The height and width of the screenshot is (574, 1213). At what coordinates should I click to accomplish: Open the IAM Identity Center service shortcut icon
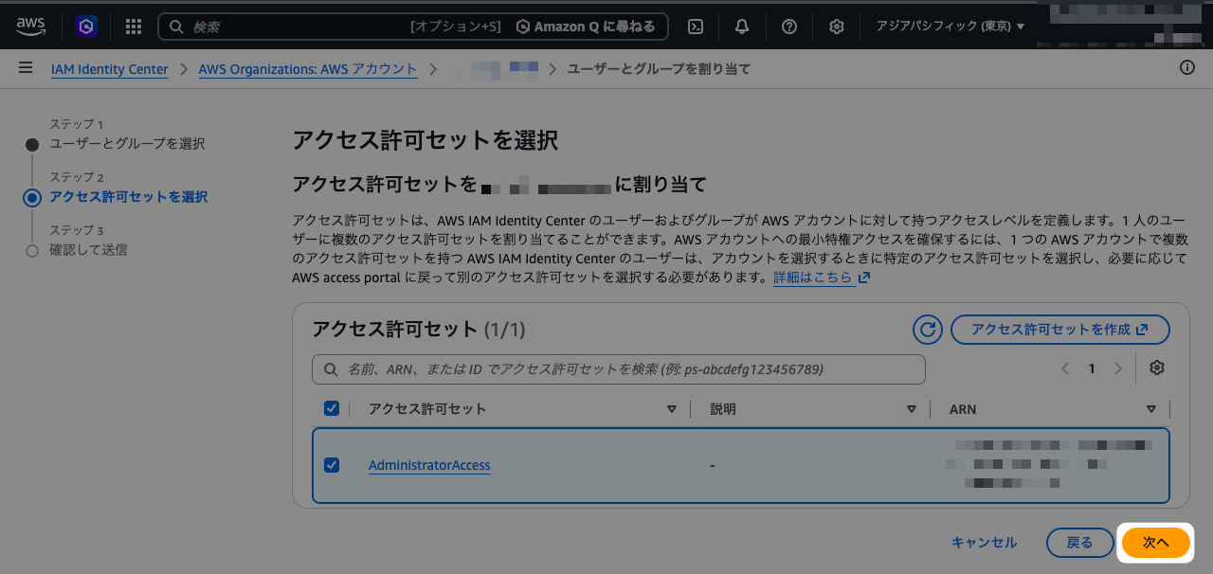(86, 27)
